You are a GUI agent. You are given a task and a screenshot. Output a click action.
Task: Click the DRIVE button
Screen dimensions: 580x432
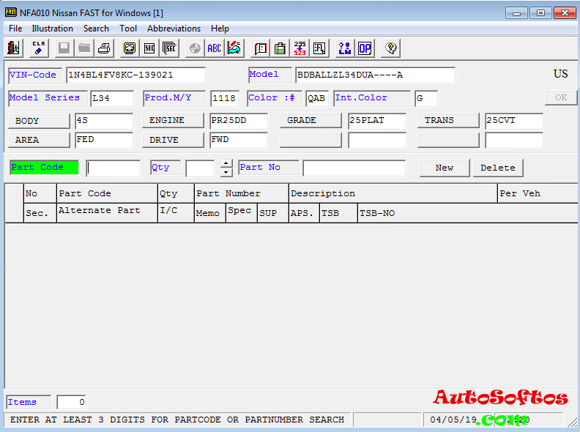[x=173, y=140]
